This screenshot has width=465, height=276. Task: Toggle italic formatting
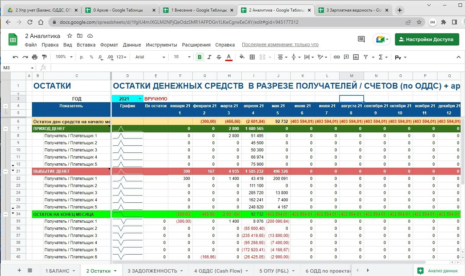209,57
